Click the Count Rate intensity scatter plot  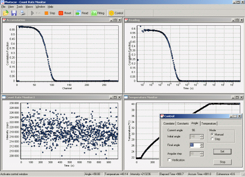pyautogui.click(x=69, y=131)
